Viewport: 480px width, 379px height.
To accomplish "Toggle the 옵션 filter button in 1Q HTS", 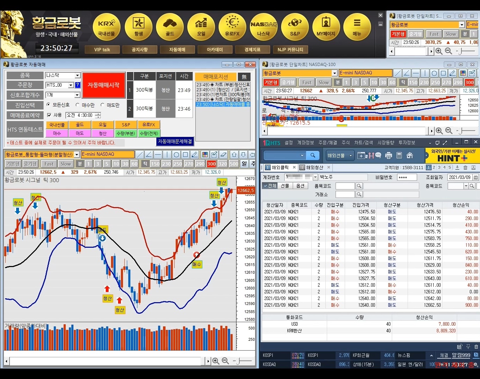I will pyautogui.click(x=300, y=186).
